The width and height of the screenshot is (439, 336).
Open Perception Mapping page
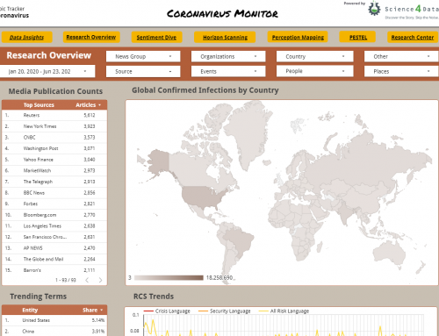coord(298,37)
